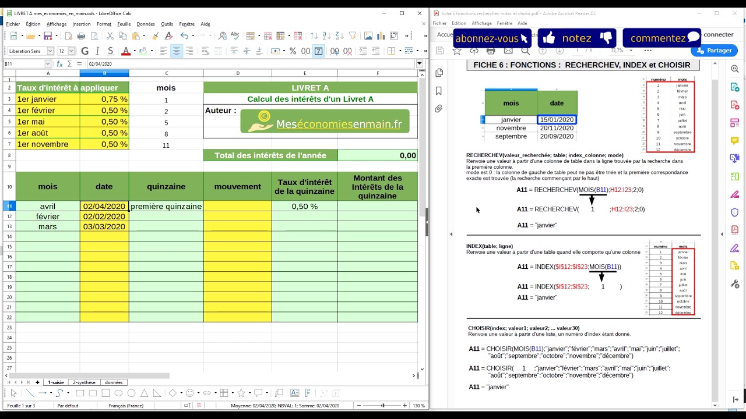This screenshot has width=746, height=419.
Task: Click in the formula input field showing 02/04/2020
Action: pyautogui.click(x=251, y=63)
